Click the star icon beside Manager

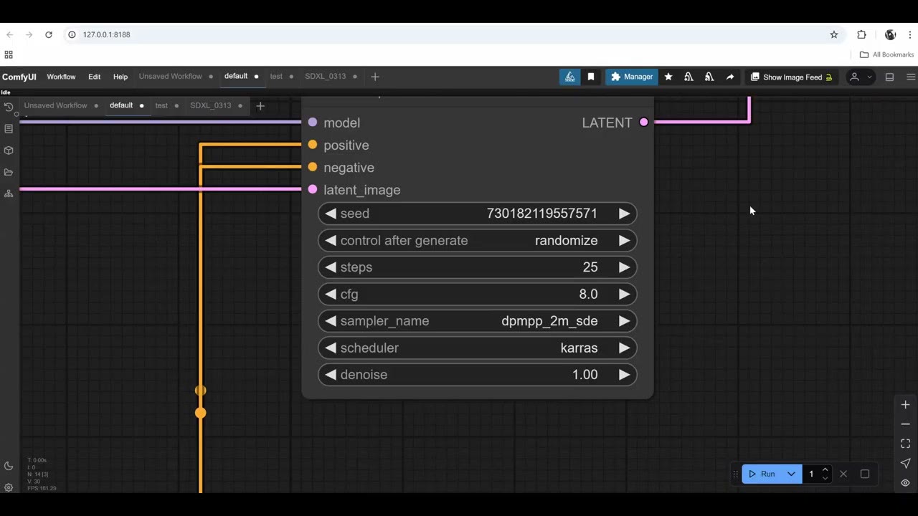[668, 77]
